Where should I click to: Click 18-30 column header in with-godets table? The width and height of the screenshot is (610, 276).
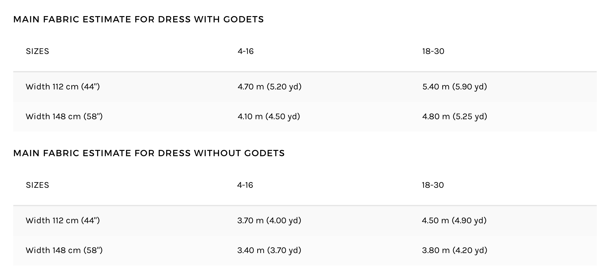click(433, 51)
